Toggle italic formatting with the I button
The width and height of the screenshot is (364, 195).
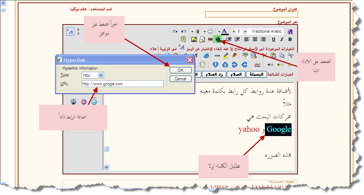tap(282, 39)
